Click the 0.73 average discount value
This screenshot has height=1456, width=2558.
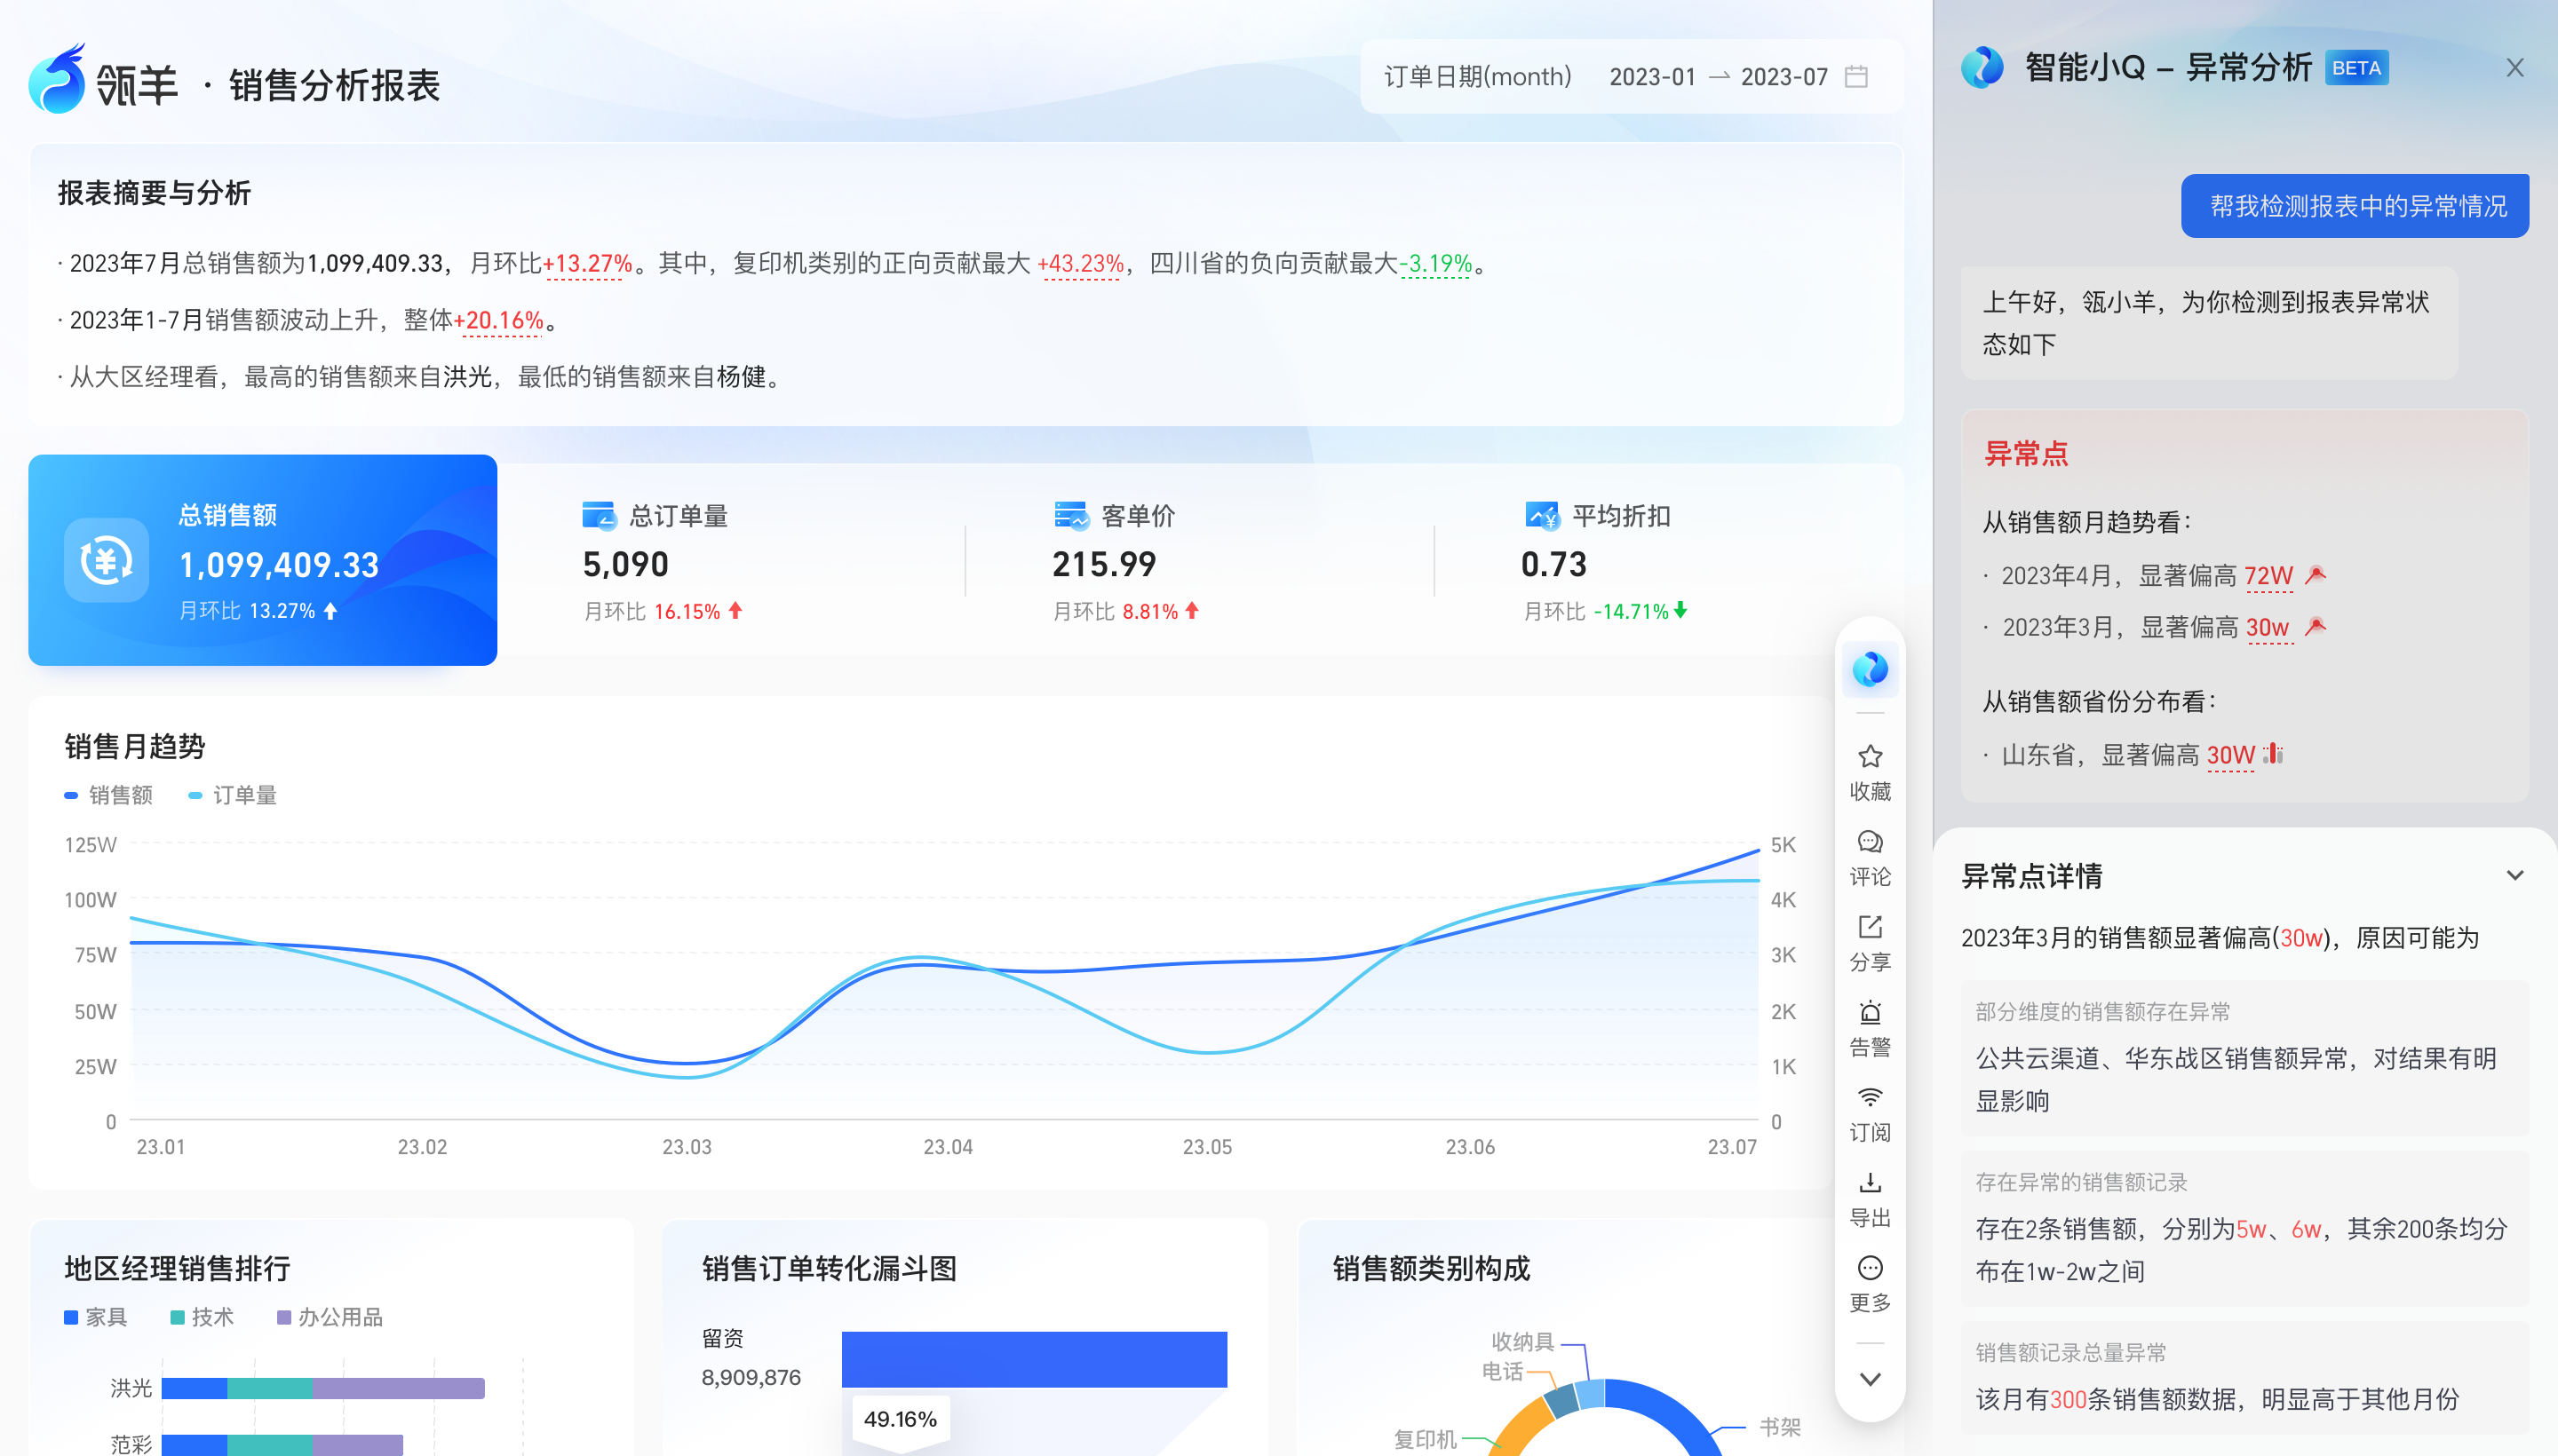1553,565
